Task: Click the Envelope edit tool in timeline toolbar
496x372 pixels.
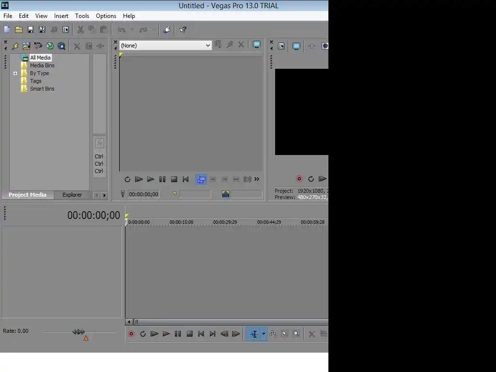Action: coord(273,334)
